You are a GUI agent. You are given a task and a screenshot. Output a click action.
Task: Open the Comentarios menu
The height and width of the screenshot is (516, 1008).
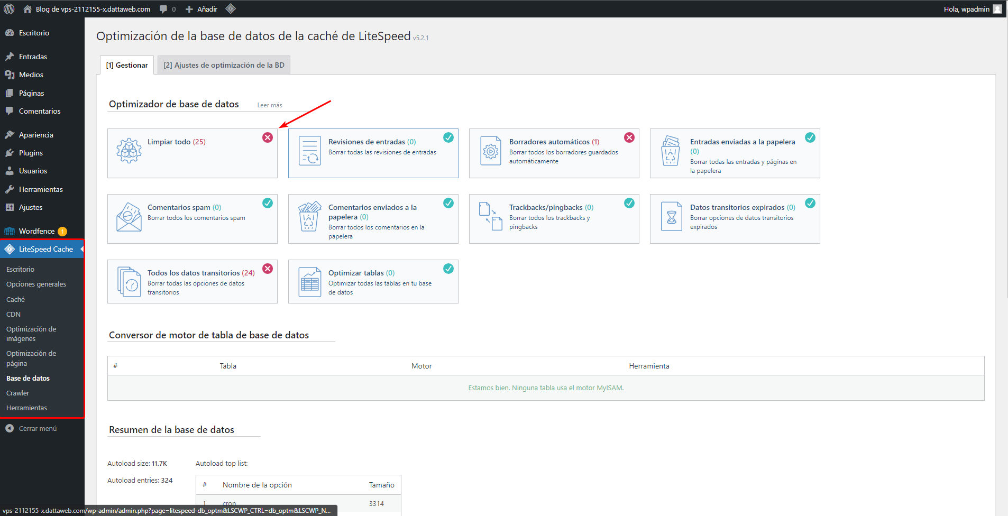click(40, 111)
